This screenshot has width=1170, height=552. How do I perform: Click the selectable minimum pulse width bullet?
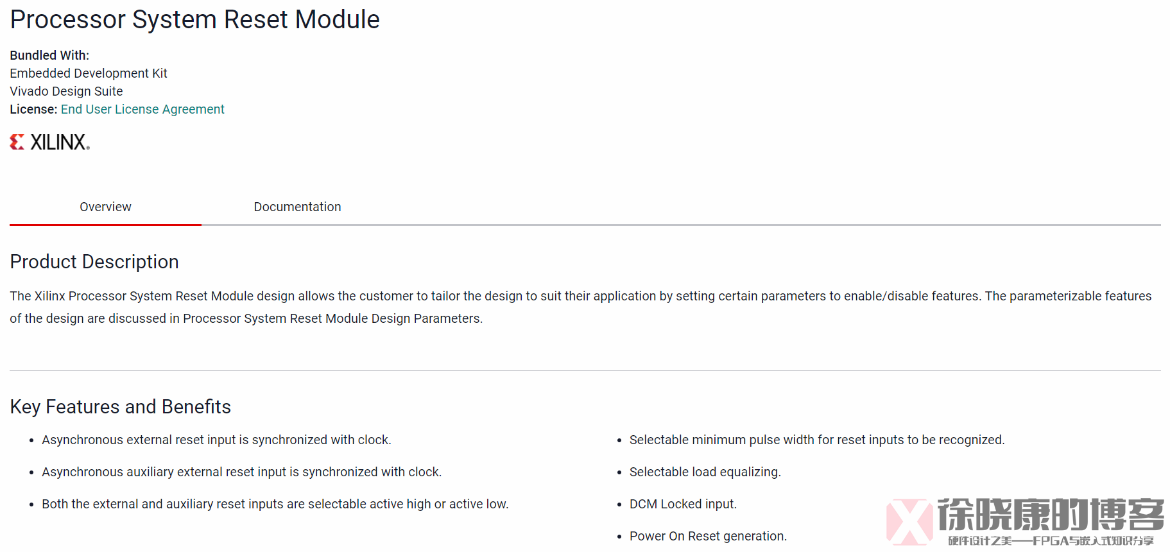pyautogui.click(x=817, y=440)
